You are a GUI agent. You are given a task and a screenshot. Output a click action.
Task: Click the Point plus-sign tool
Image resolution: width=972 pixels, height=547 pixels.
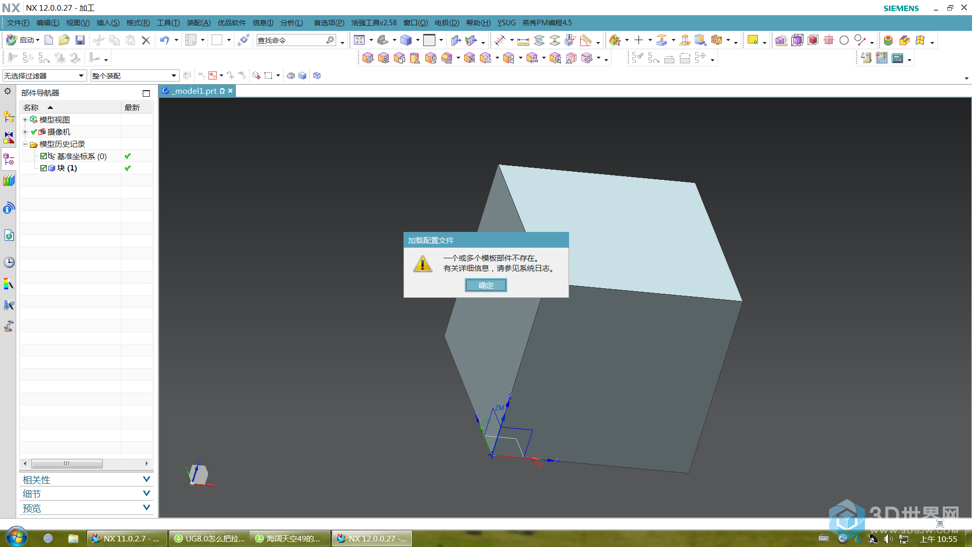tap(639, 40)
